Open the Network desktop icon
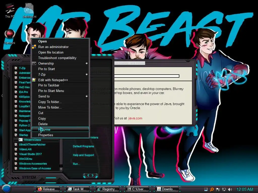258x193 pixels. point(10,37)
